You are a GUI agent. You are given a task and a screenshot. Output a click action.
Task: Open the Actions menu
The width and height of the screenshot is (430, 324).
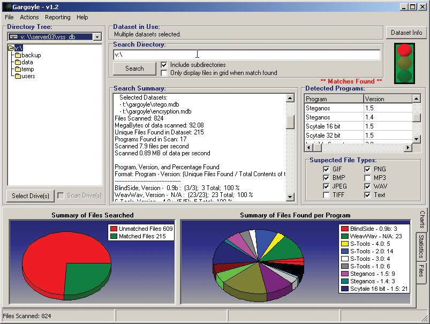pyautogui.click(x=29, y=17)
